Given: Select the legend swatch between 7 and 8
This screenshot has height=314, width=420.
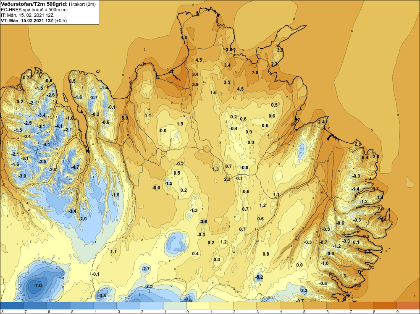Looking at the screenshot, I should 361,306.
